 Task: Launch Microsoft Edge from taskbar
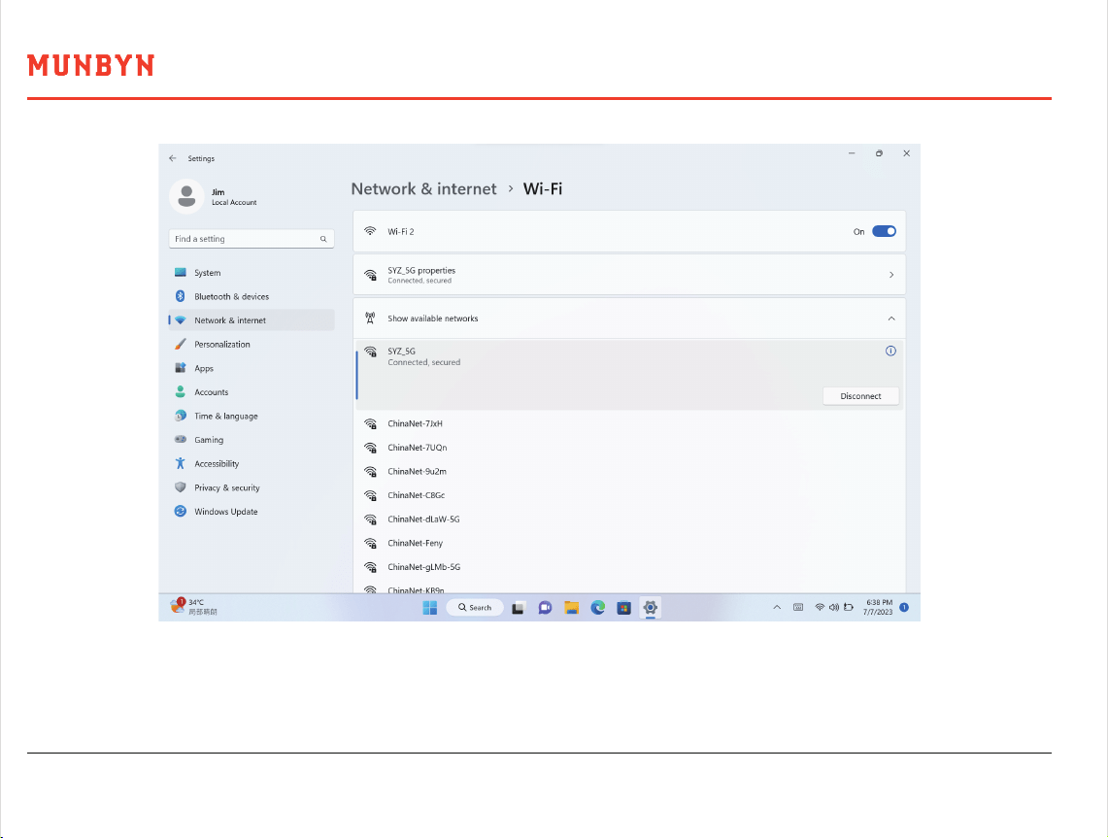click(x=598, y=608)
